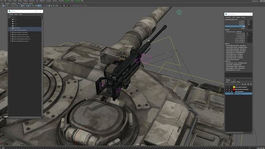Open the viewport Lighting panel menu
Image resolution: width=265 pixels, height=149 pixels.
click(14, 4)
